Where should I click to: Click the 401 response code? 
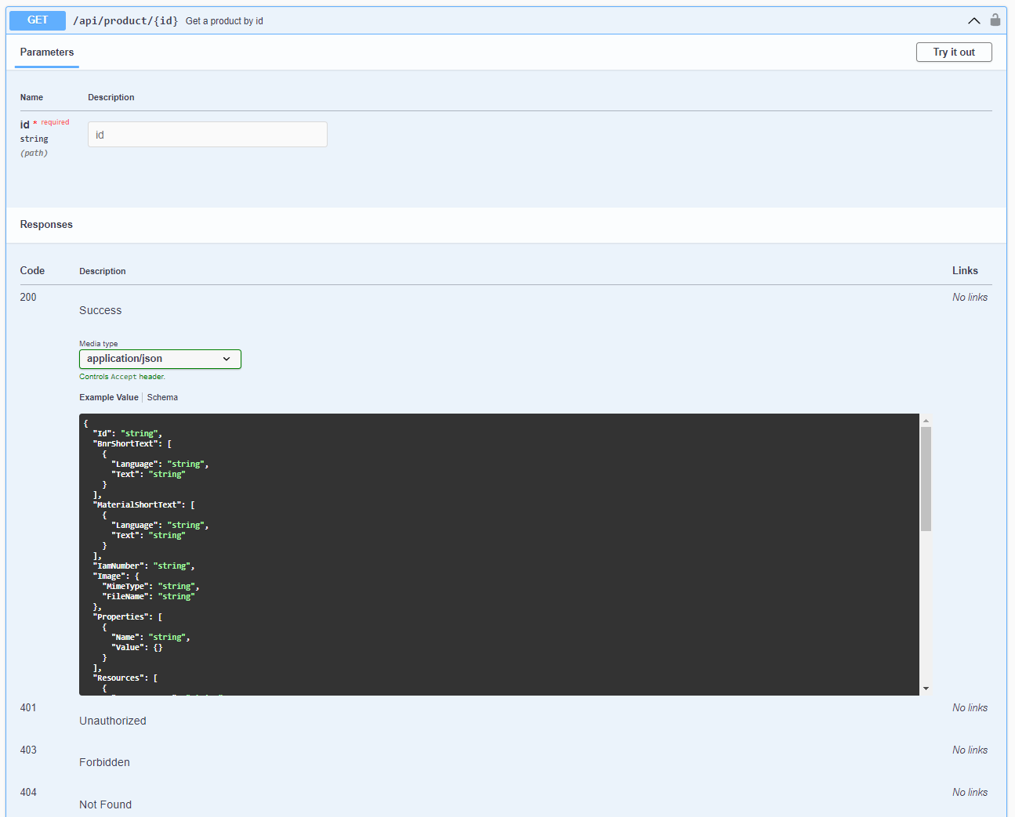(28, 708)
